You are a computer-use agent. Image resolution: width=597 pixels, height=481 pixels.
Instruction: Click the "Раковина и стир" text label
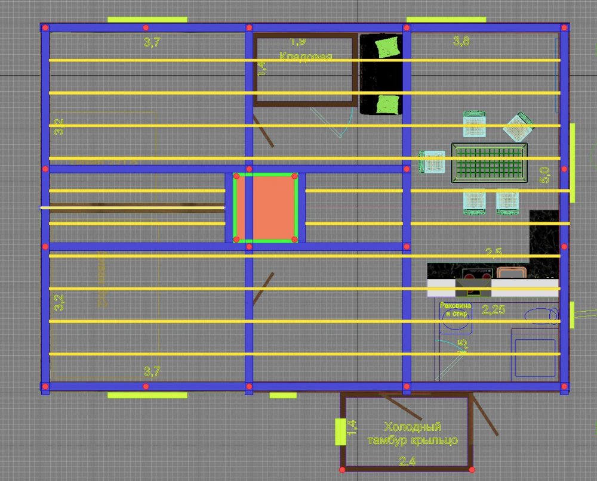456,309
